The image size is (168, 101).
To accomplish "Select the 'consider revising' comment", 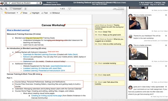I will [x=109, y=63].
